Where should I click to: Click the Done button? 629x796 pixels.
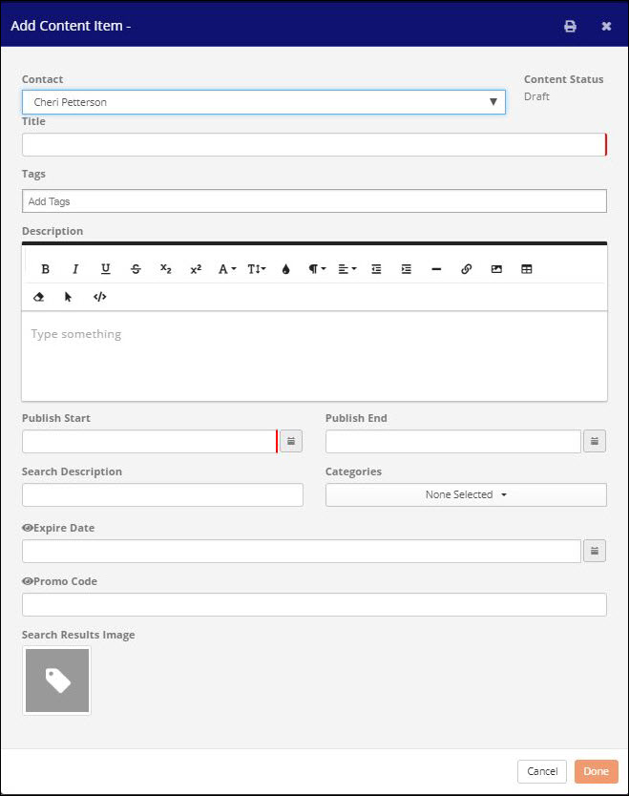pyautogui.click(x=596, y=771)
